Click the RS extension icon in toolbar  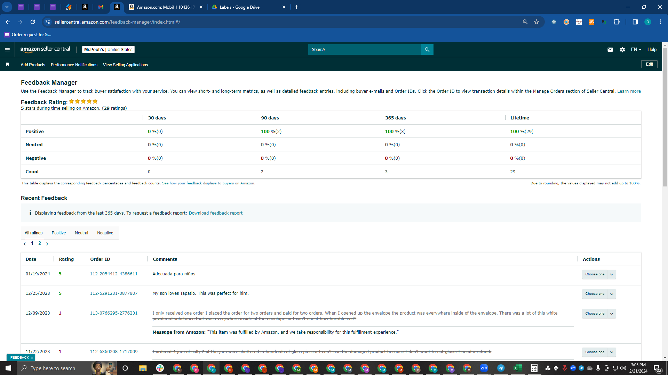(x=604, y=22)
